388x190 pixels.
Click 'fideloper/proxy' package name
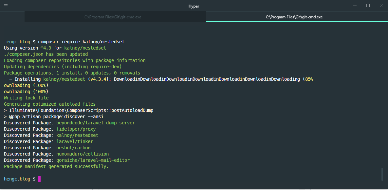click(x=76, y=129)
